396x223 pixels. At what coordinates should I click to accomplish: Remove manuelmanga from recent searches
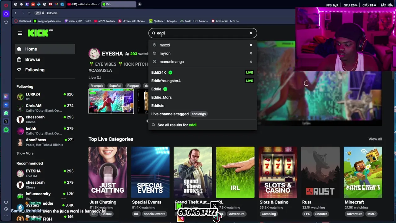point(251,62)
